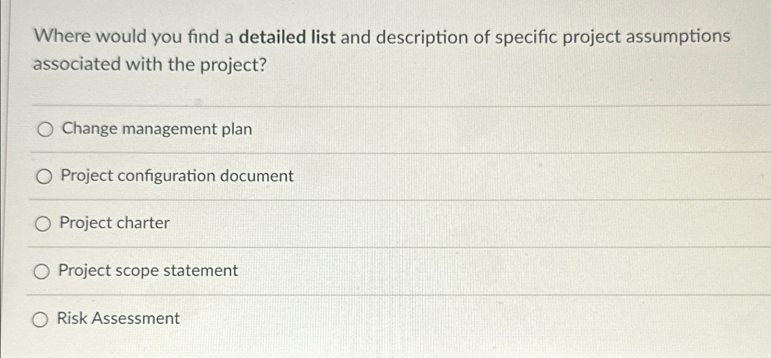
Task: Mark the Project scope statement radio button
Action: [x=42, y=272]
